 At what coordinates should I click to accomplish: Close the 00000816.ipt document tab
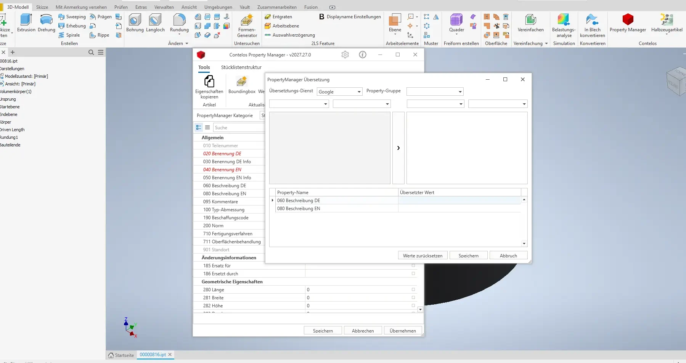[170, 355]
